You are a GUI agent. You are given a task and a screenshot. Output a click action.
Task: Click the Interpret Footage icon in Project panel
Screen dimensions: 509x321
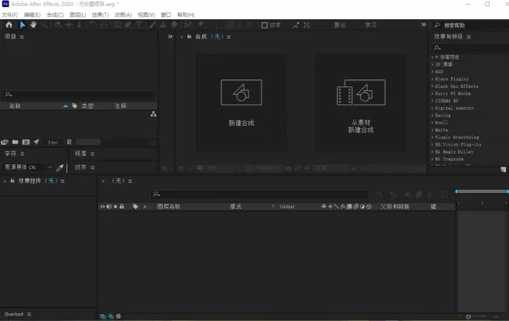coord(5,142)
